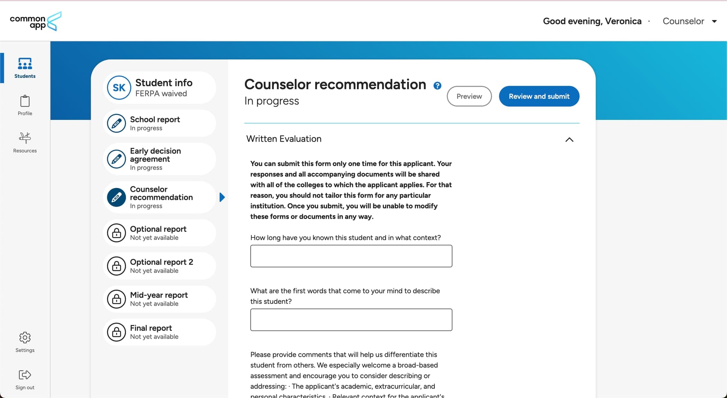Click the Resources icon in sidebar

[25, 138]
